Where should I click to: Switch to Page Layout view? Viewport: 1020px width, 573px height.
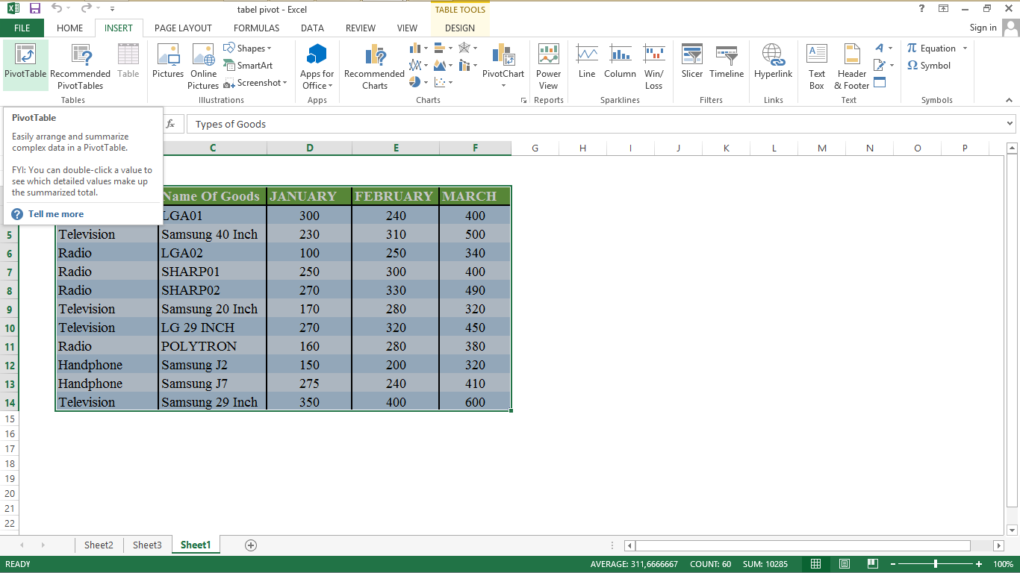pyautogui.click(x=844, y=564)
